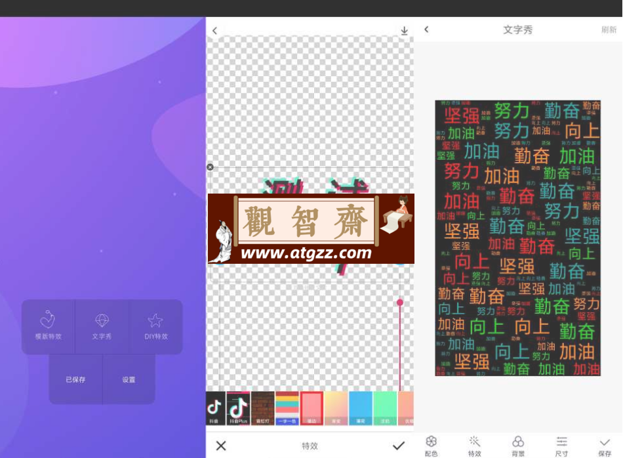Open 模板特效 template effects from home menu
Screen dimensions: 623x458
coord(48,326)
